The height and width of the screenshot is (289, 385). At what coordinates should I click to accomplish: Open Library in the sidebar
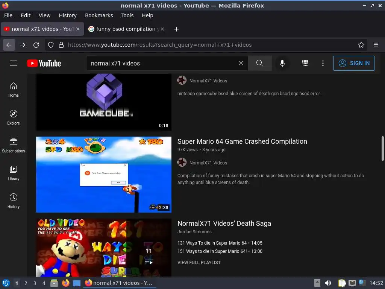[x=14, y=173]
